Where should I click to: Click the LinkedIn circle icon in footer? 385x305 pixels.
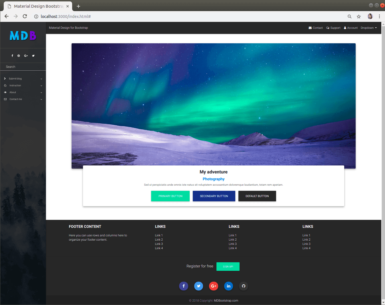pyautogui.click(x=228, y=286)
